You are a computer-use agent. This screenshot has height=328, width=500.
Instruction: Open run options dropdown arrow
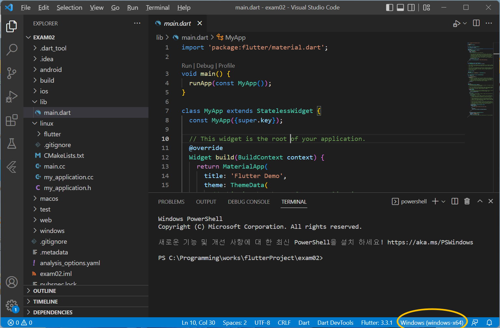coord(465,23)
